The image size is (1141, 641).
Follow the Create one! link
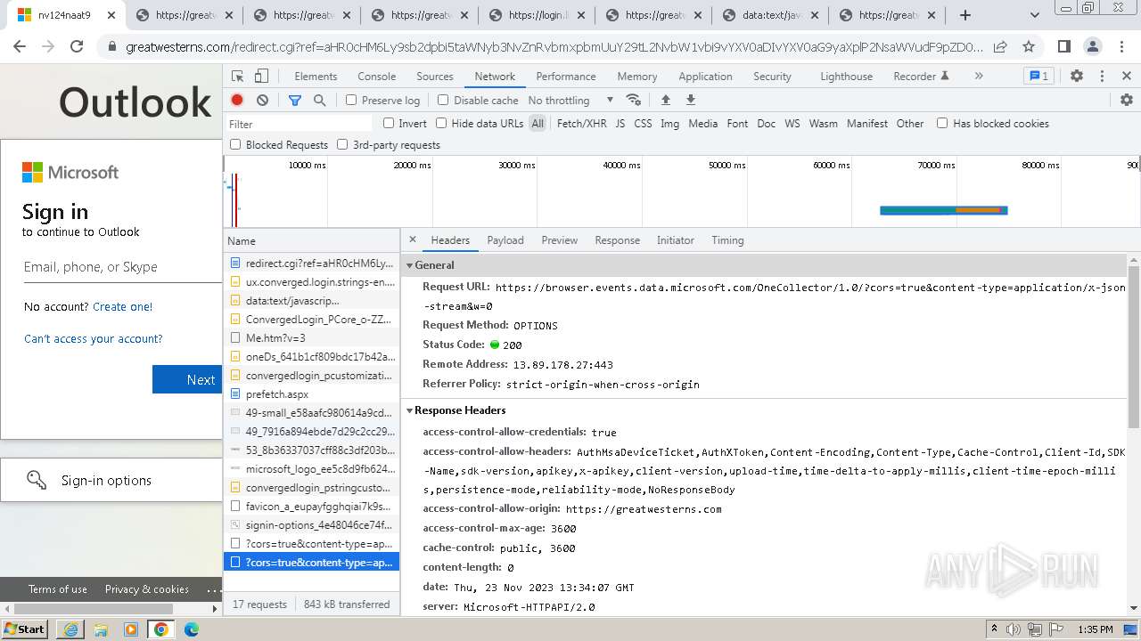(x=123, y=306)
